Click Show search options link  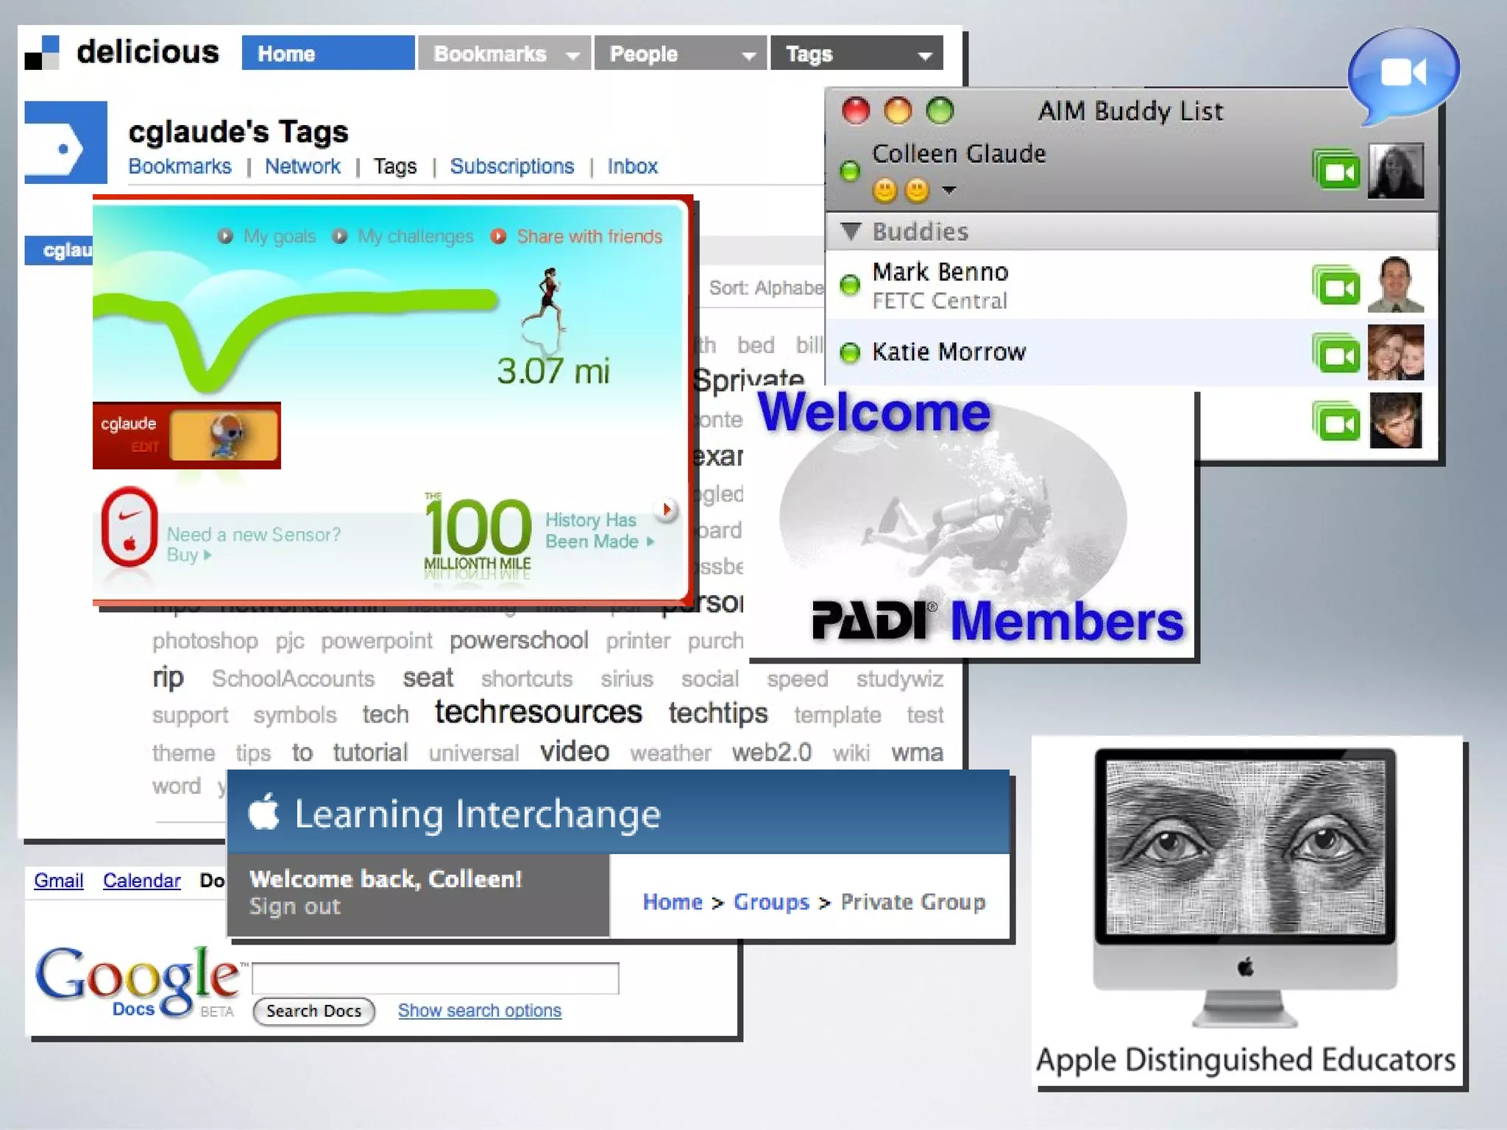[479, 1011]
